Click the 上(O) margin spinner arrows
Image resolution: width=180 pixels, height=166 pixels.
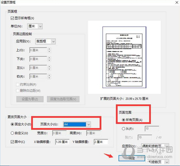(x=49, y=50)
